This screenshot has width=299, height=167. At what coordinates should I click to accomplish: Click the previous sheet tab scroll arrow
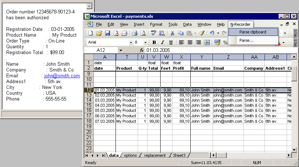[x=92, y=155]
